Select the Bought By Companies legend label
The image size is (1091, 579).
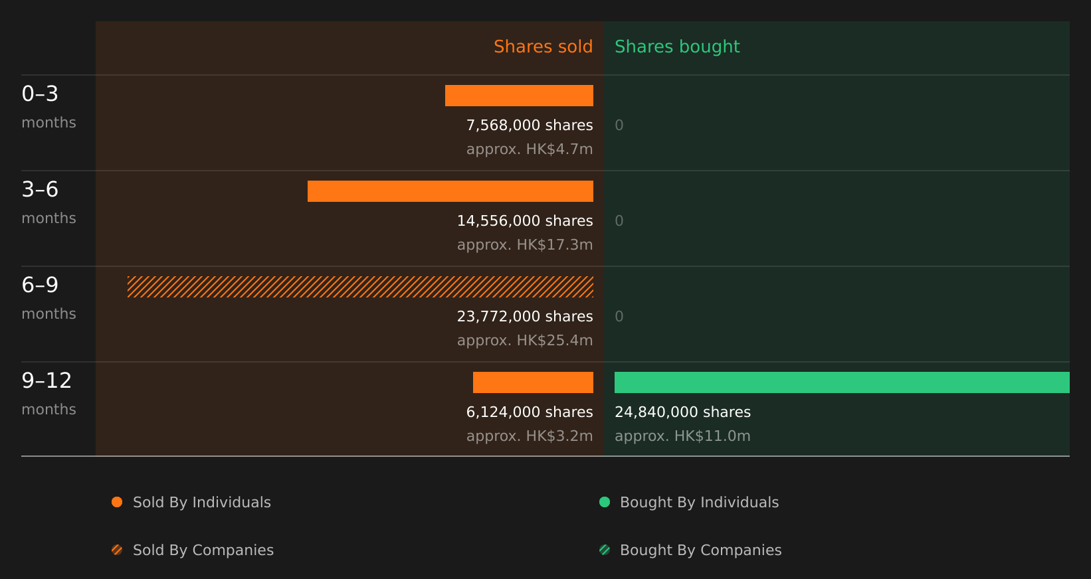coord(701,550)
